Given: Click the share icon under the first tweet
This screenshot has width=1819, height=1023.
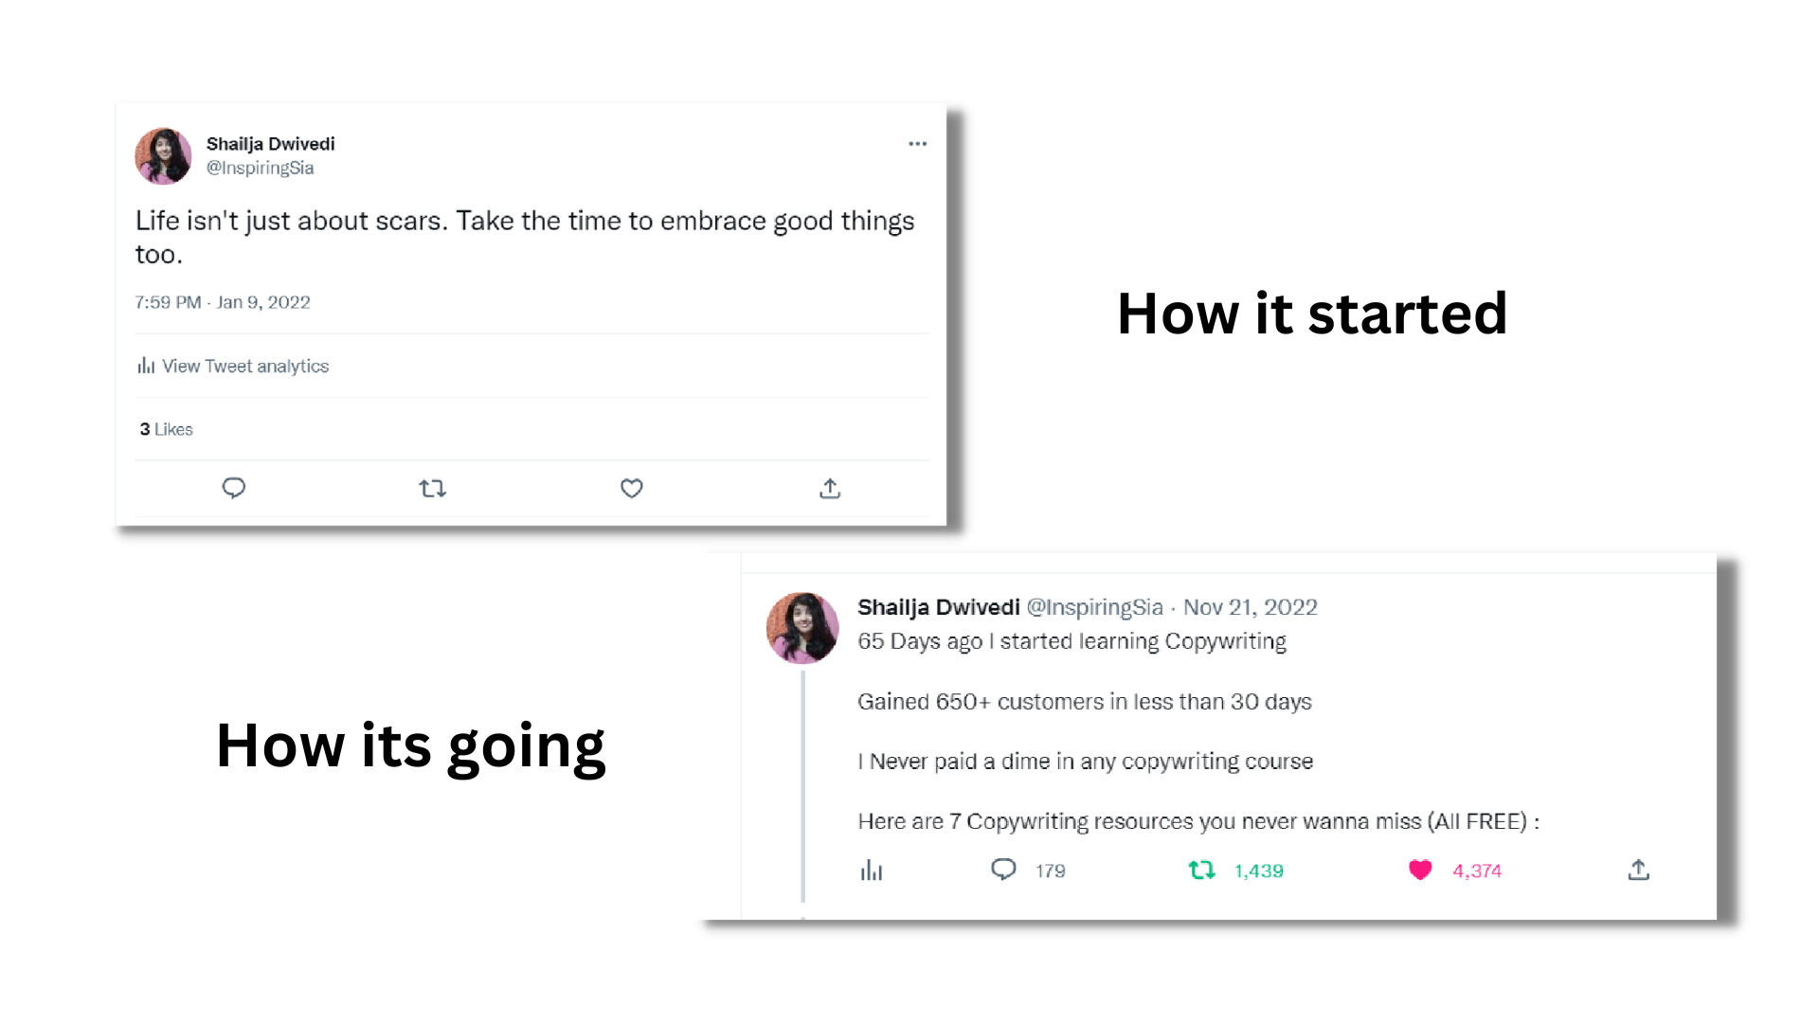Looking at the screenshot, I should point(830,488).
